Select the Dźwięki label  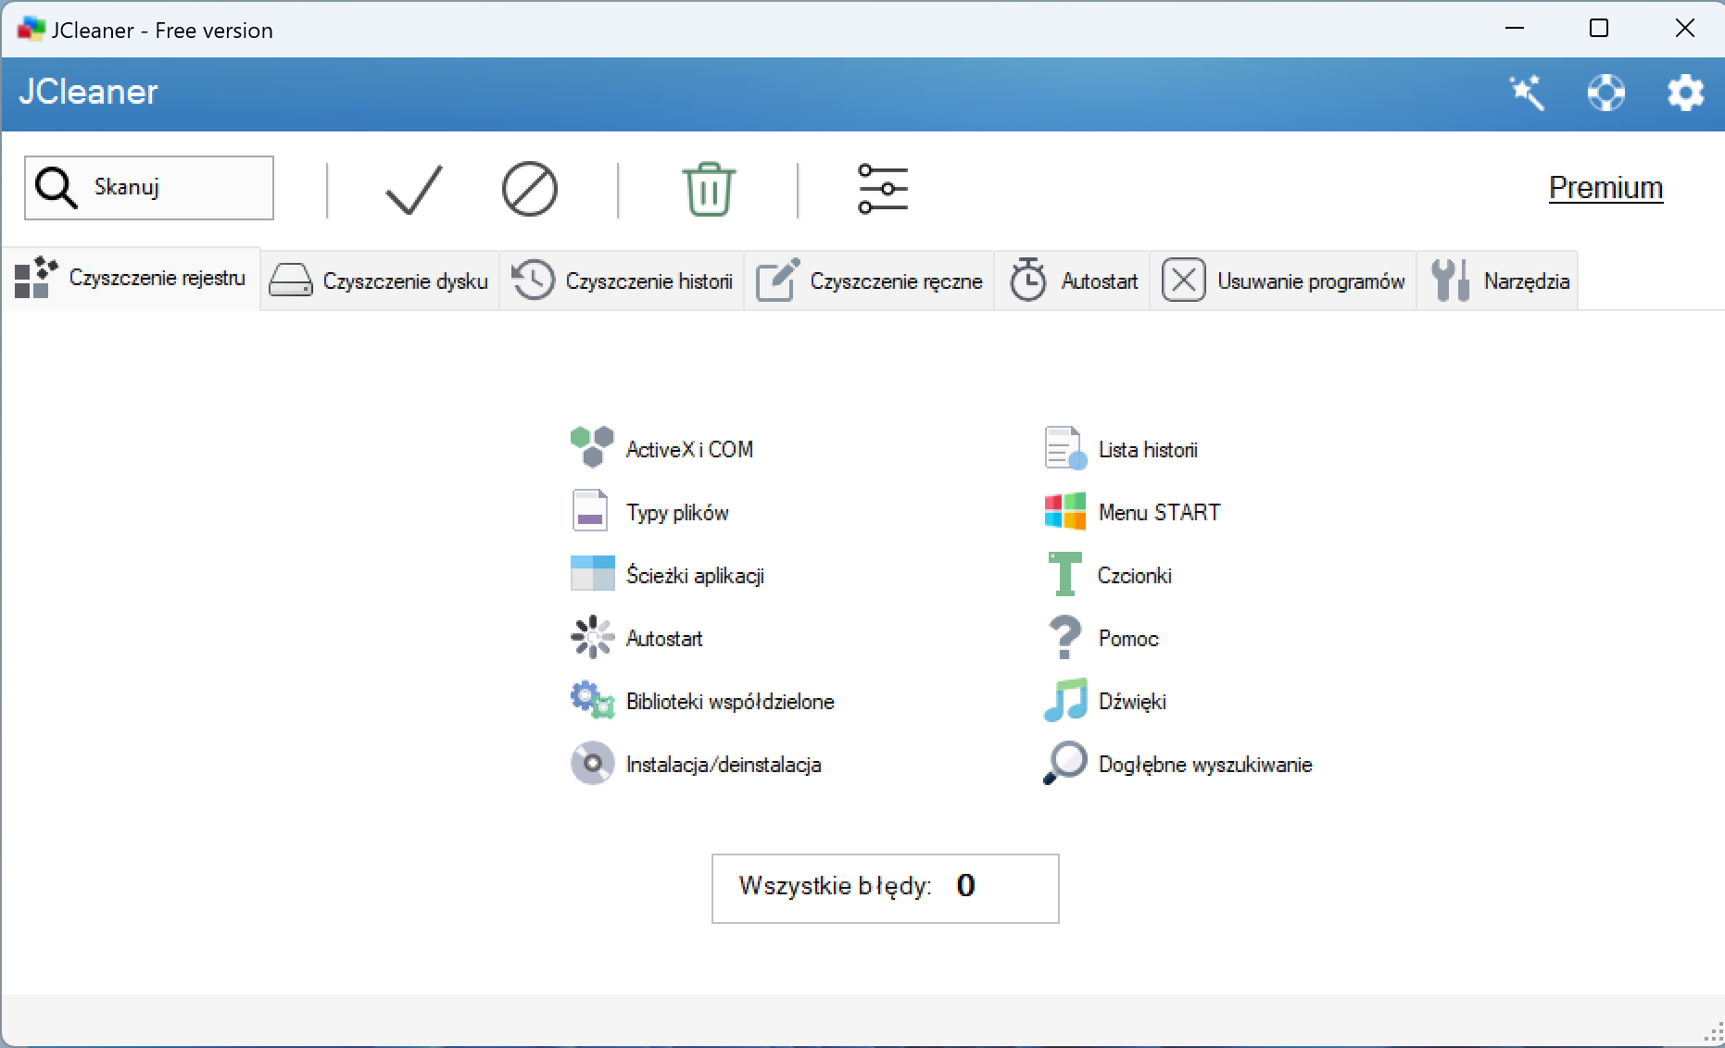1132,701
